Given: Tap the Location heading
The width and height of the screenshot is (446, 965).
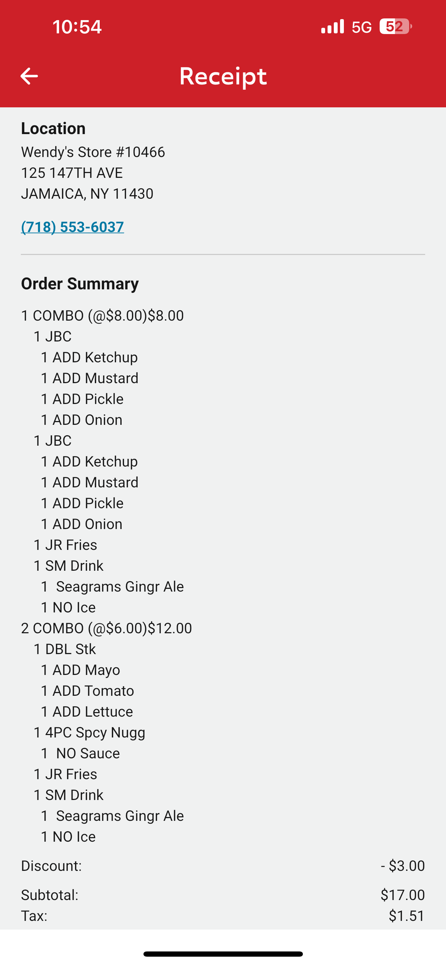Looking at the screenshot, I should pyautogui.click(x=53, y=129).
